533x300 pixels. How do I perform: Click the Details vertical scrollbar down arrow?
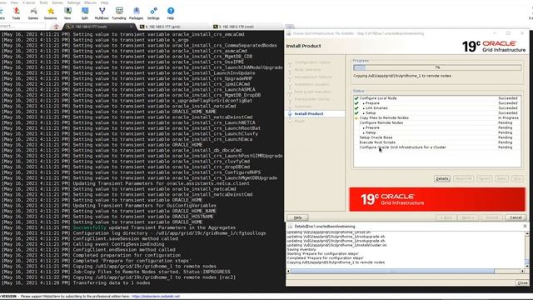pyautogui.click(x=527, y=266)
